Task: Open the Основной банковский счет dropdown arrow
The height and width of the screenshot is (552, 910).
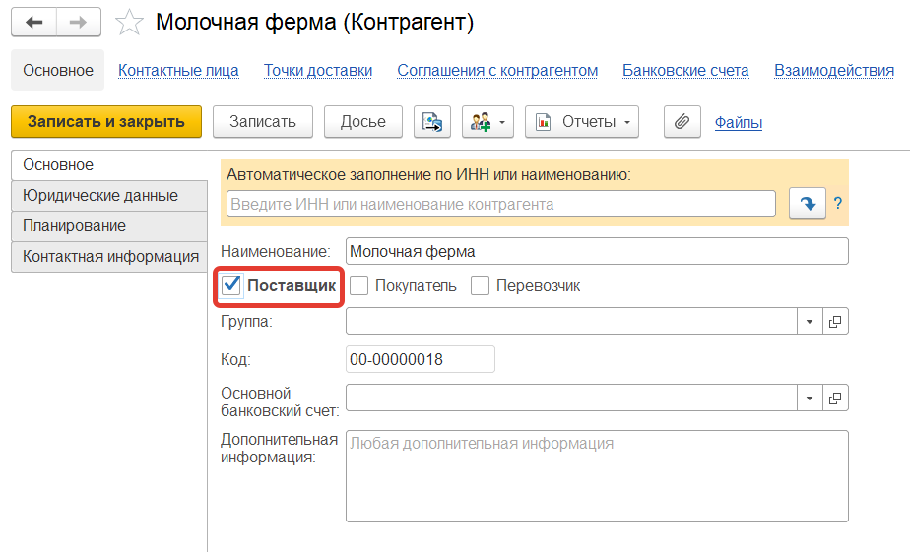Action: (x=809, y=398)
